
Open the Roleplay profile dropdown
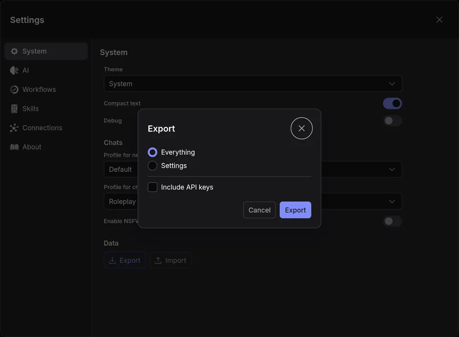[252, 202]
